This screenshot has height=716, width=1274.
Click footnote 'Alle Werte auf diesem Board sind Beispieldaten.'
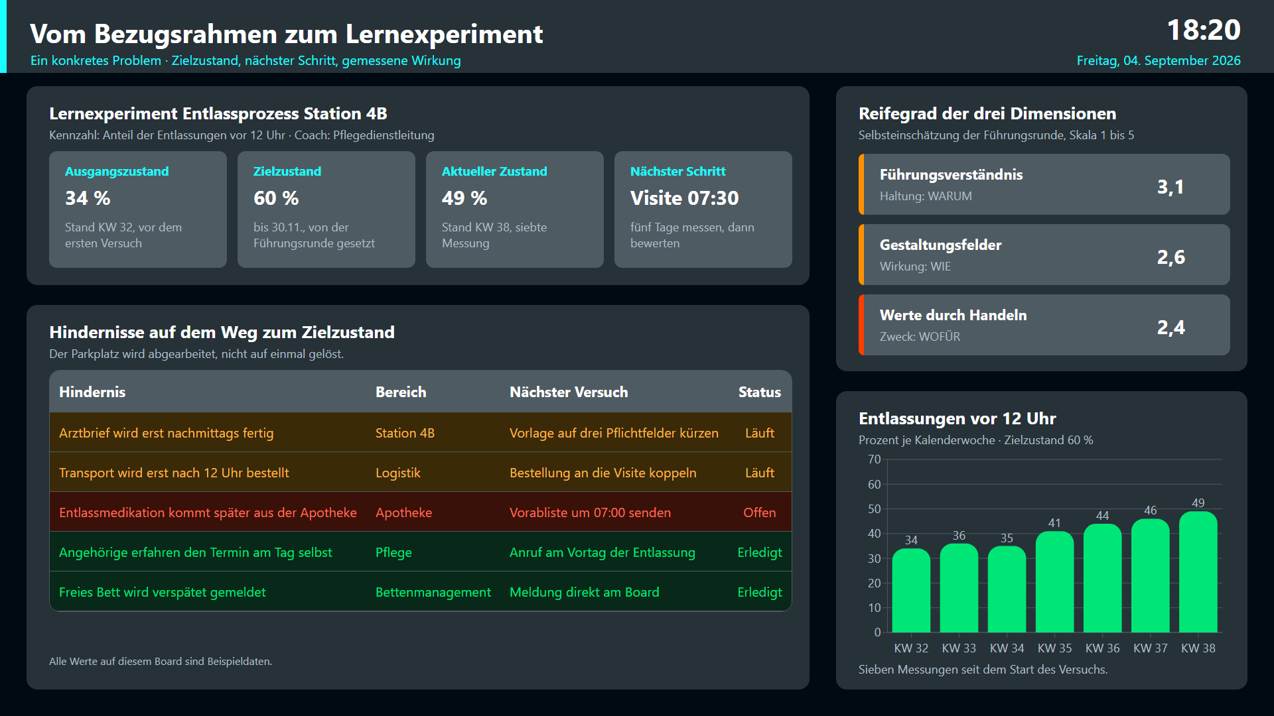pyautogui.click(x=161, y=662)
